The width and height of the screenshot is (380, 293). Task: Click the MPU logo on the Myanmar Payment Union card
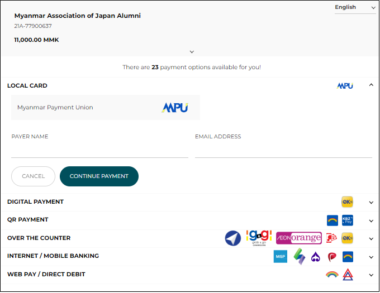pos(175,108)
